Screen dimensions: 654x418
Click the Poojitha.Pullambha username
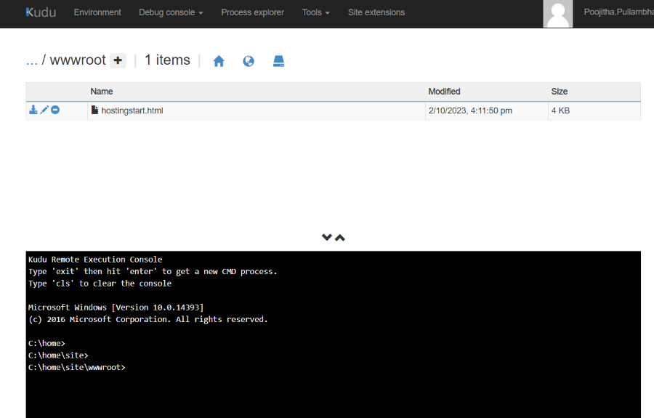619,12
